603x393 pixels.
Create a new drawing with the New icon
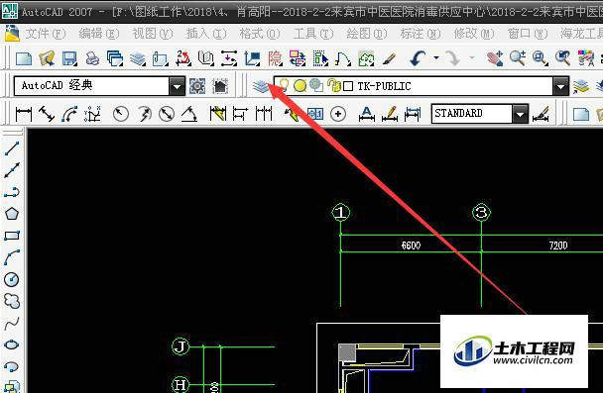coord(24,58)
